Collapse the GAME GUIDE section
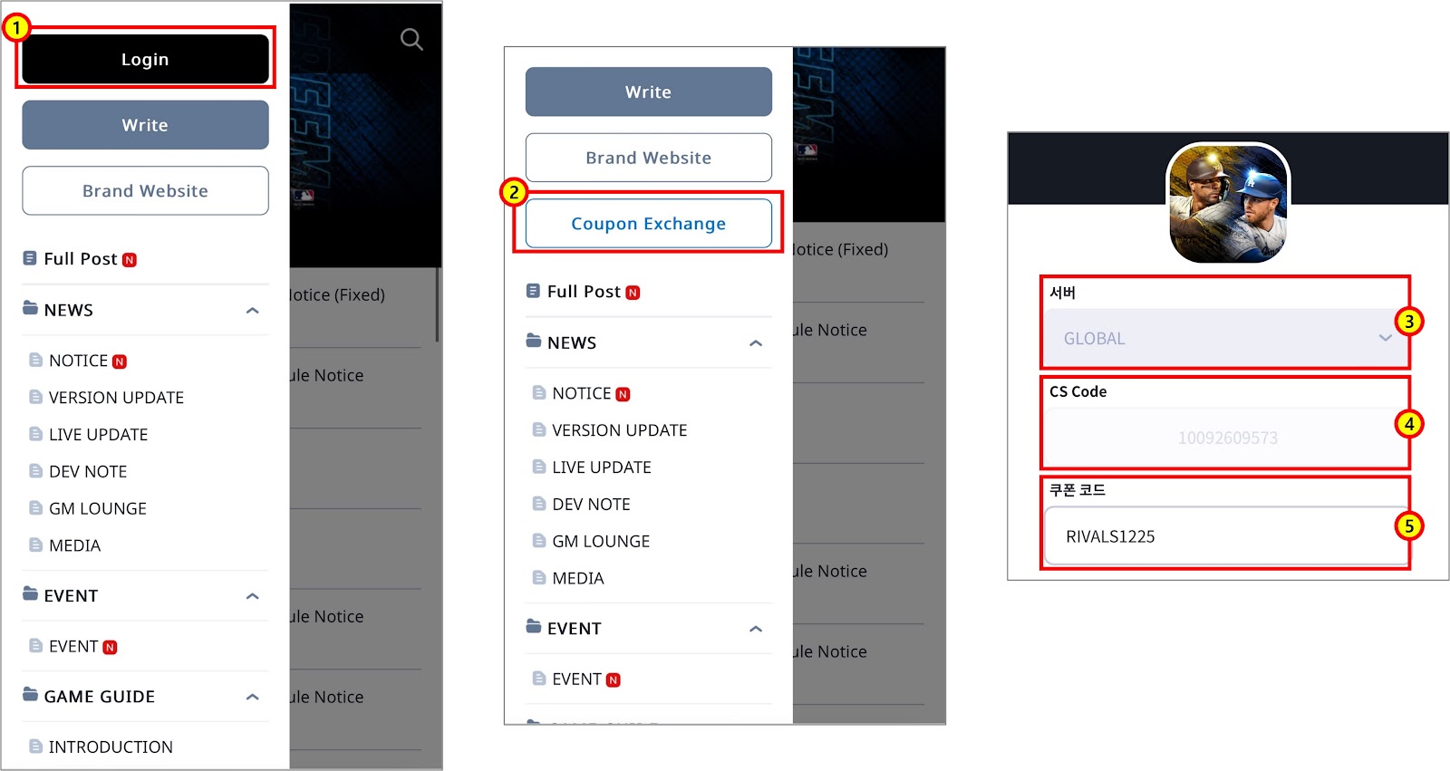1450x771 pixels. [253, 697]
